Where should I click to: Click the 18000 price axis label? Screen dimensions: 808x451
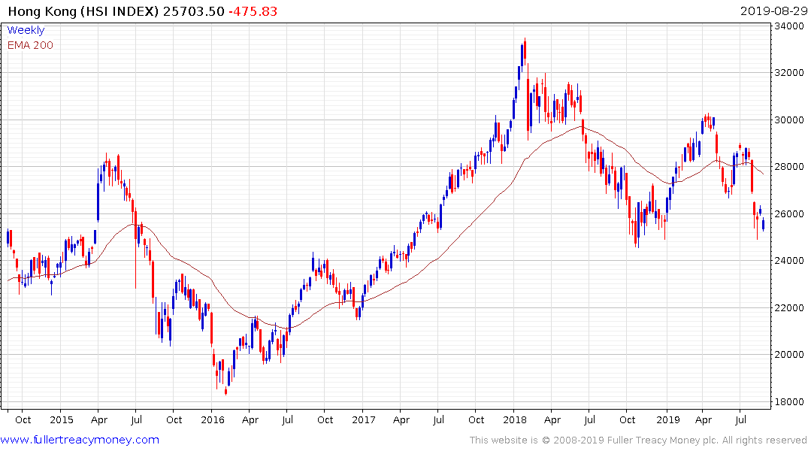pos(789,401)
